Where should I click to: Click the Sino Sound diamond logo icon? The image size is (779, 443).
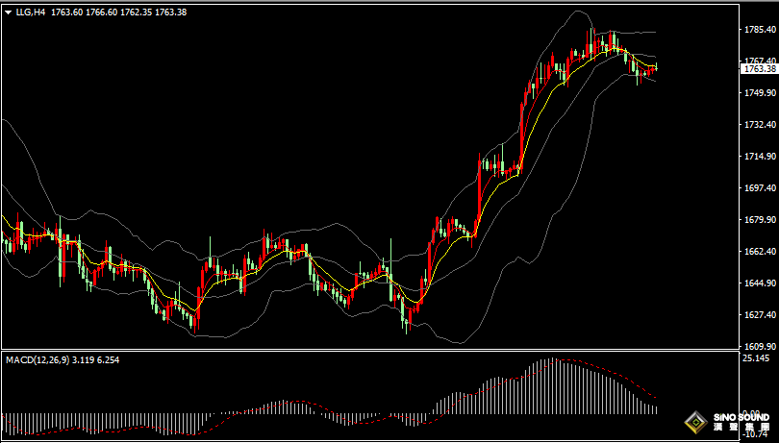pyautogui.click(x=694, y=421)
